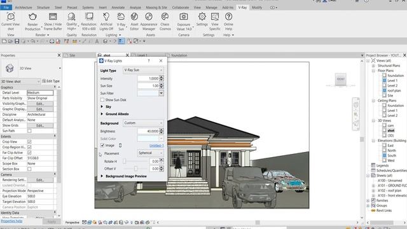Viewport: 407px width, 229px height.
Task: Click the Intensity value field
Action: click(x=148, y=78)
